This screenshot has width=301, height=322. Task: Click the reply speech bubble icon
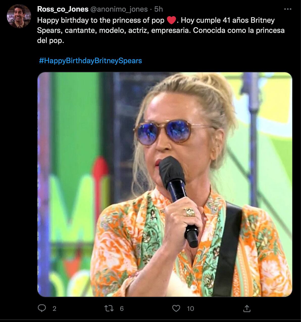click(42, 308)
